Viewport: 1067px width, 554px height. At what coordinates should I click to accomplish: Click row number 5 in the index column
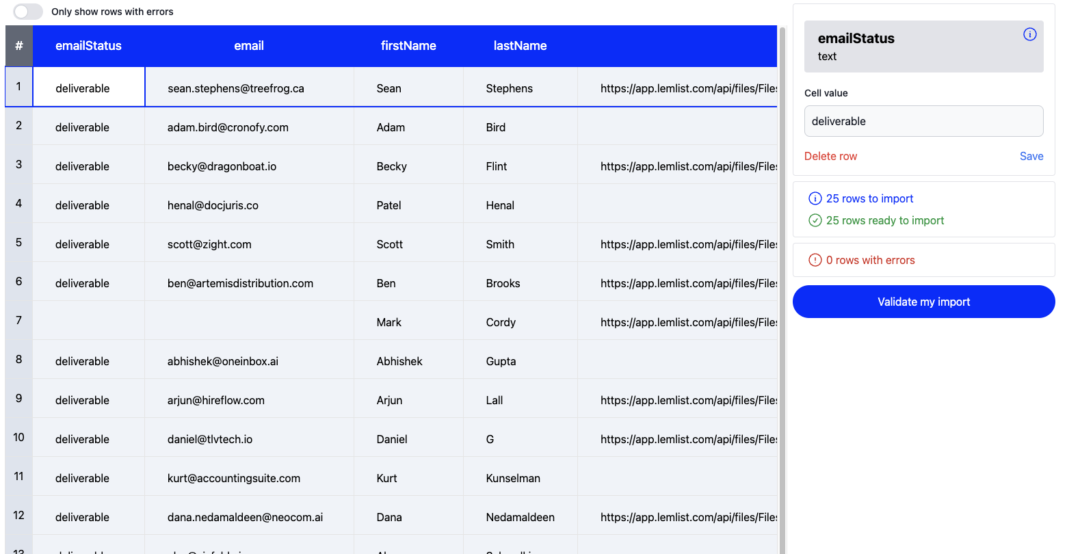coord(18,243)
